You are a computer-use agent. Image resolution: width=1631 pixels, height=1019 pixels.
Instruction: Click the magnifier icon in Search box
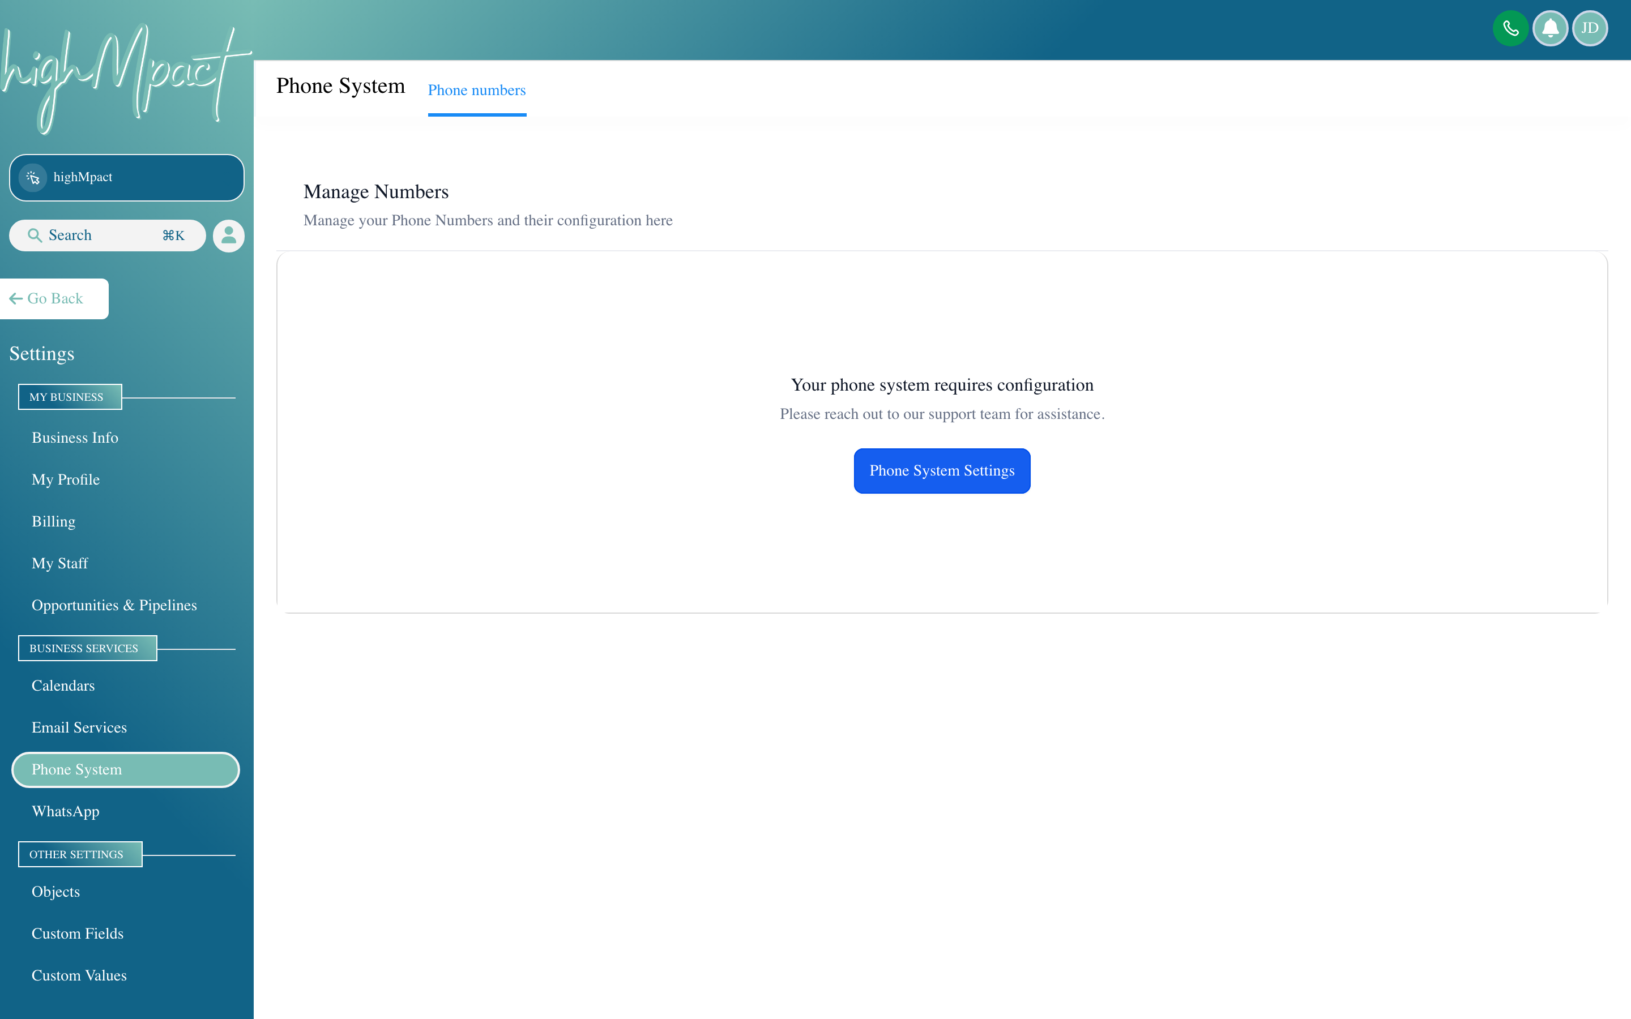coord(35,235)
